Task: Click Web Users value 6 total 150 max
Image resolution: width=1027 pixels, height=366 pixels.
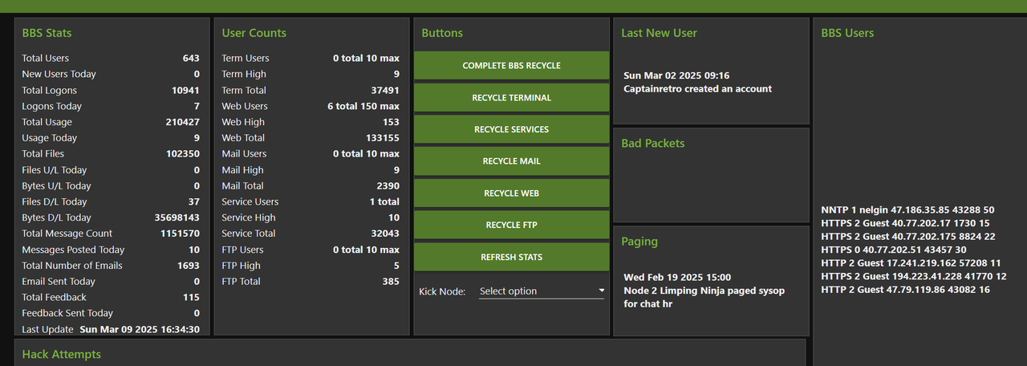Action: pyautogui.click(x=363, y=106)
